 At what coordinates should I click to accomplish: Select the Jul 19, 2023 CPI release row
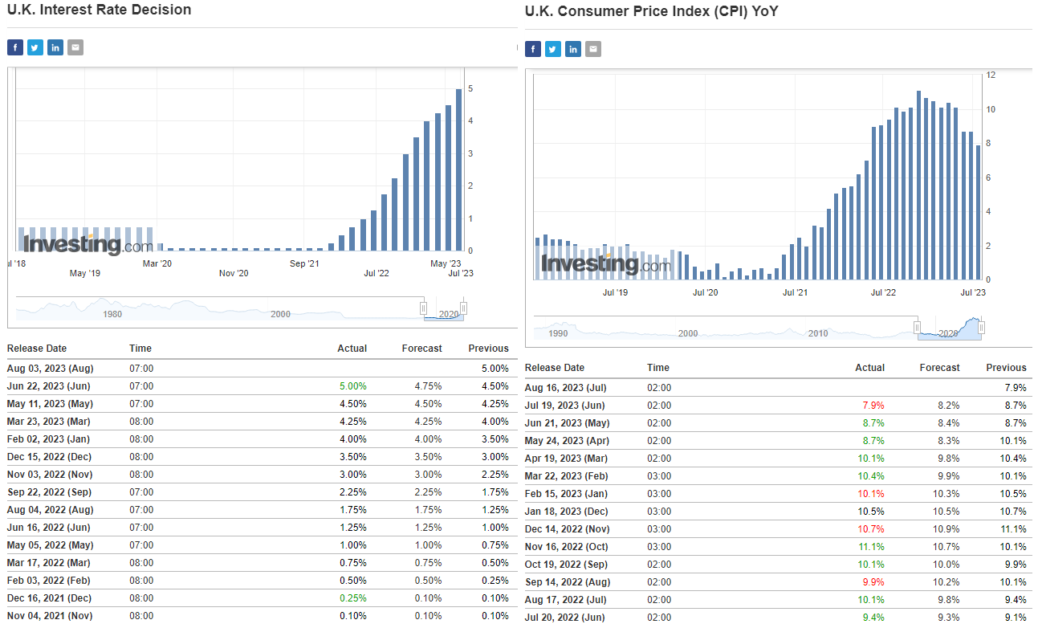[564, 406]
